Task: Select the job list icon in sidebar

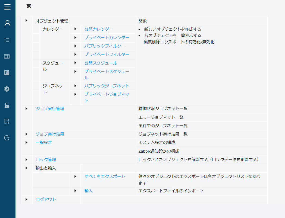Action: pos(7,40)
